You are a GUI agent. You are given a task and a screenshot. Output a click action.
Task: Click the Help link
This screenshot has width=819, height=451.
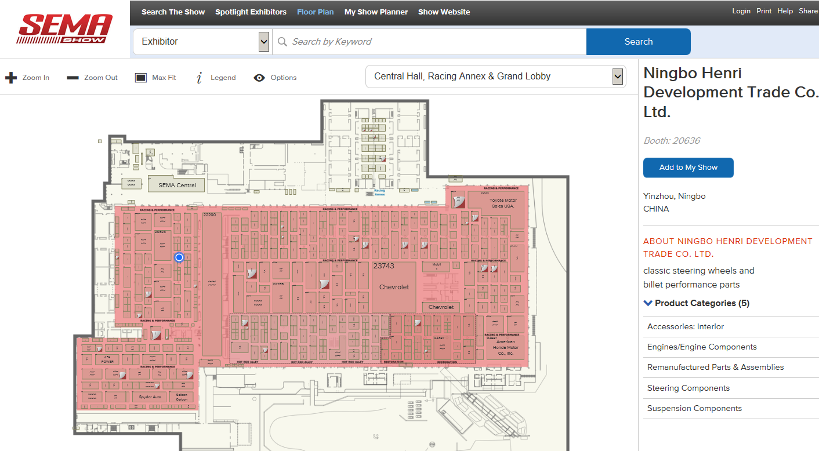[785, 11]
